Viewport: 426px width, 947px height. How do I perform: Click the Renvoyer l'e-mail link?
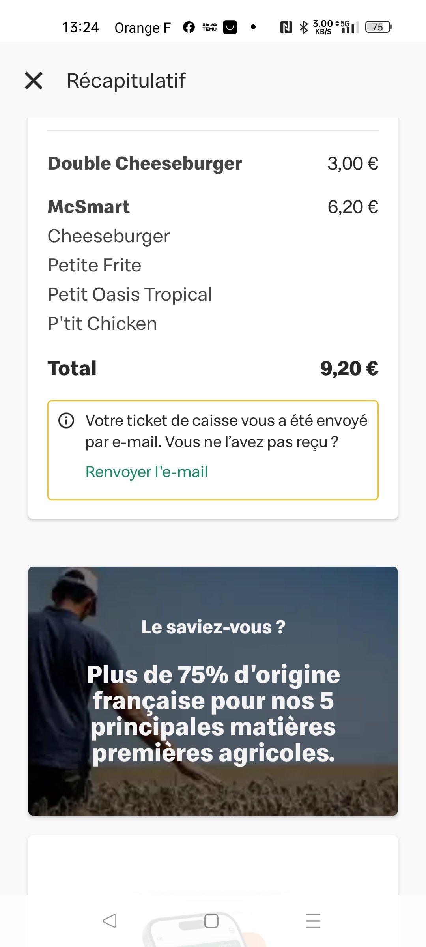(x=146, y=472)
